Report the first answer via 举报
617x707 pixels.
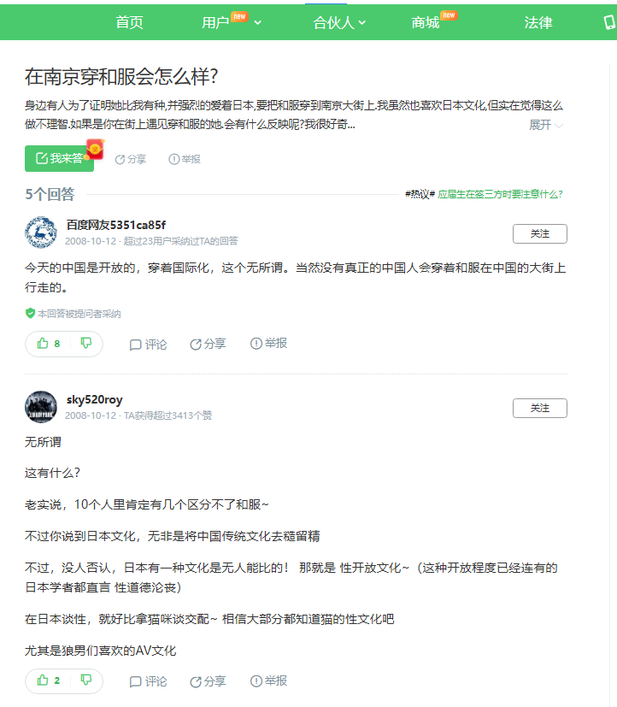[x=268, y=344]
